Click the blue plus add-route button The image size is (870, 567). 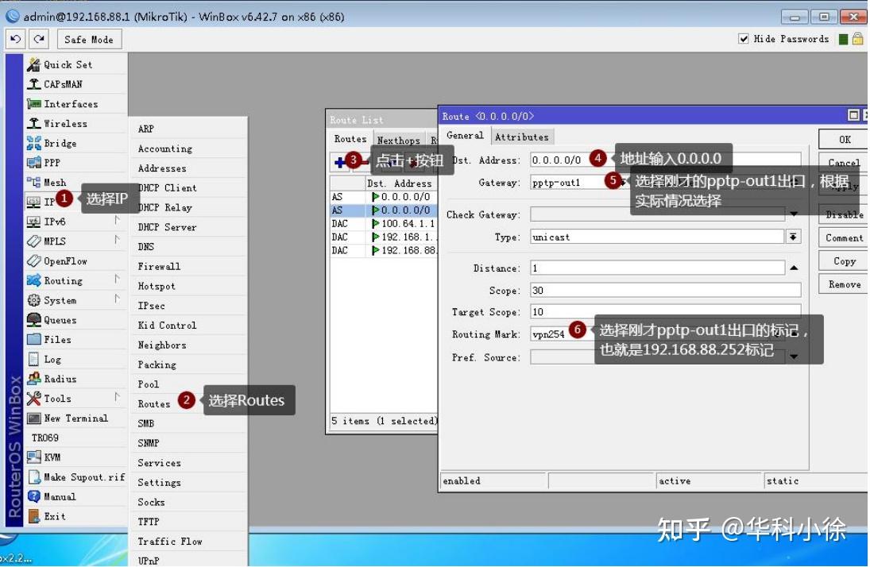pos(339,162)
